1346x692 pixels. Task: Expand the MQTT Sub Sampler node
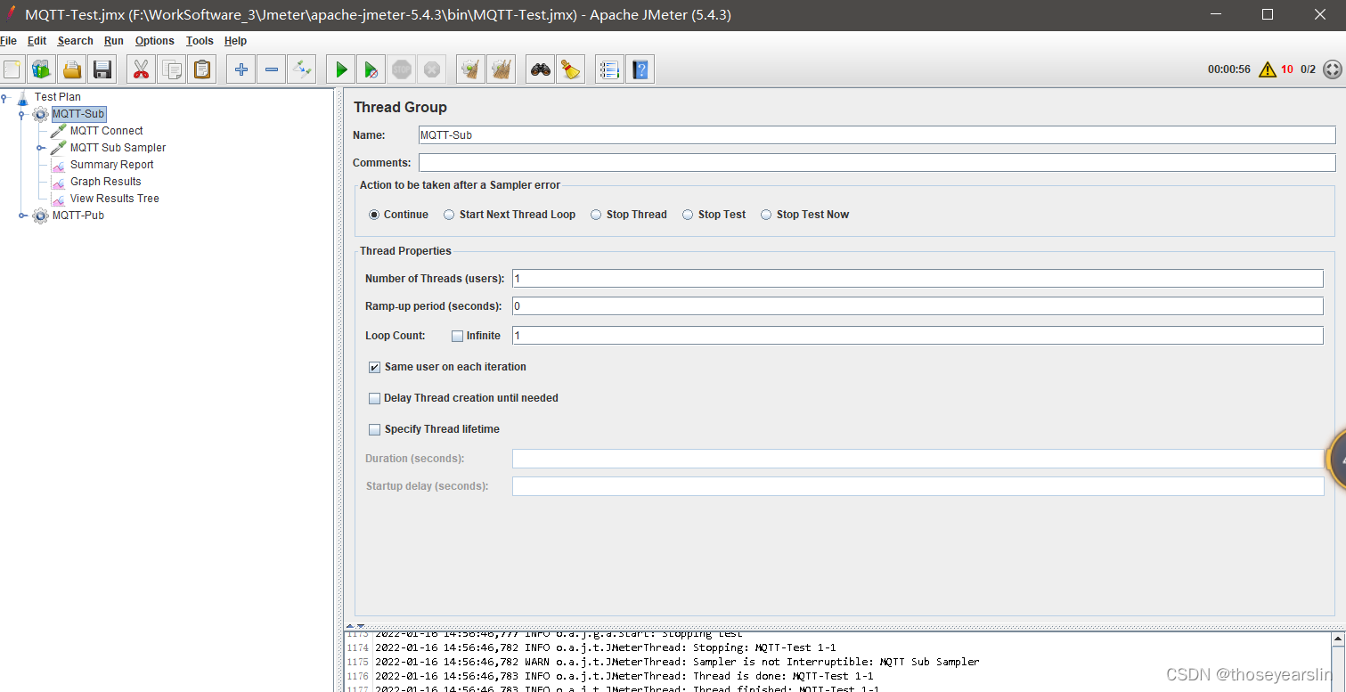[x=40, y=148]
